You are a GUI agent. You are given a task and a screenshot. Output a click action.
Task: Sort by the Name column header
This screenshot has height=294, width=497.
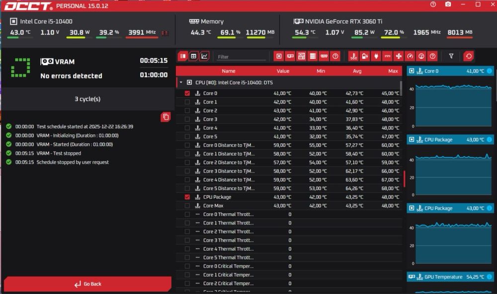[x=229, y=71]
